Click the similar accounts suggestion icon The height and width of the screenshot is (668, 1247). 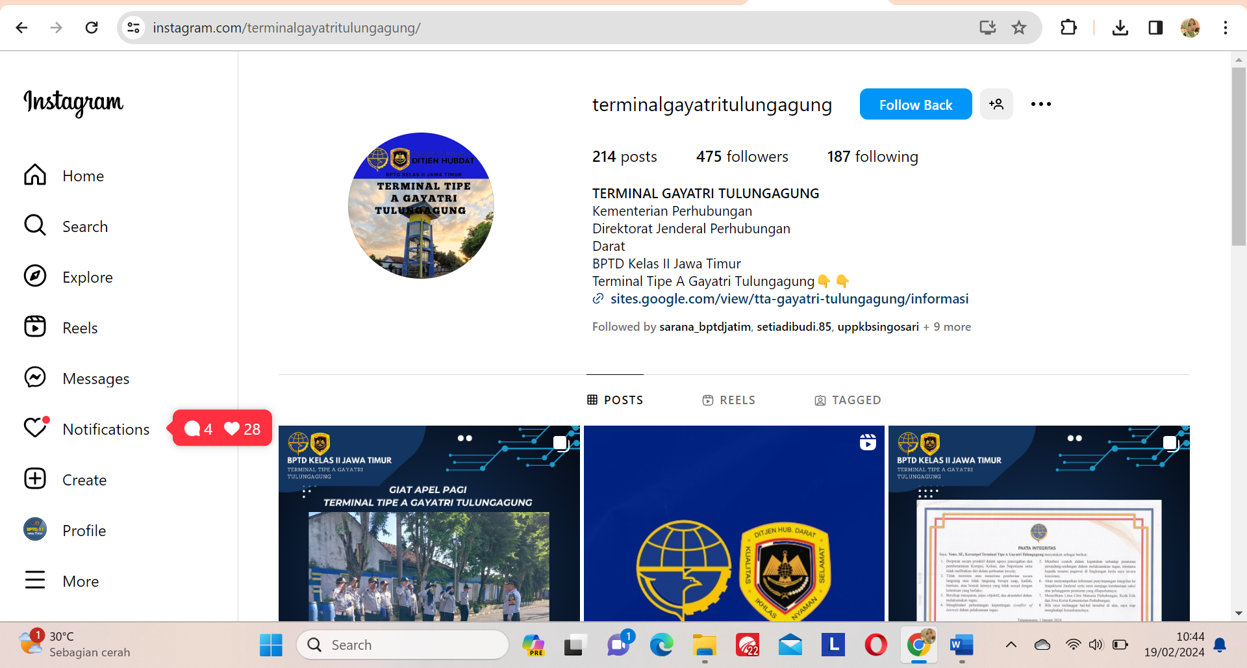point(996,104)
